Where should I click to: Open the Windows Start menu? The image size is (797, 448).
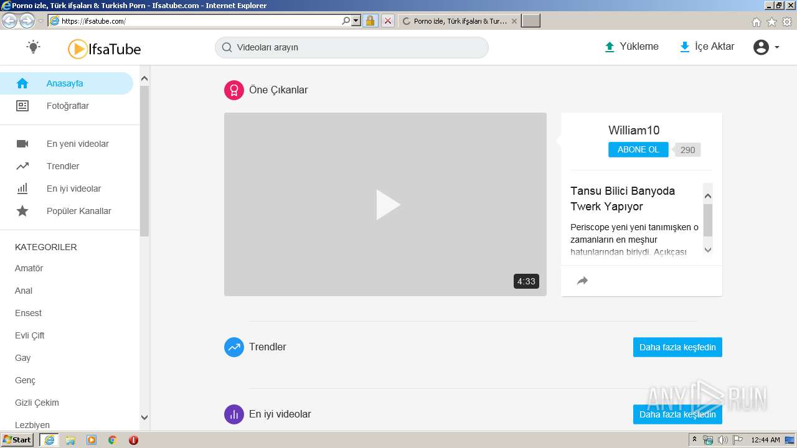click(x=17, y=440)
